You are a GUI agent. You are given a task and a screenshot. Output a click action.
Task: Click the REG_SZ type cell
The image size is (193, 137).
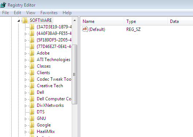[133, 29]
